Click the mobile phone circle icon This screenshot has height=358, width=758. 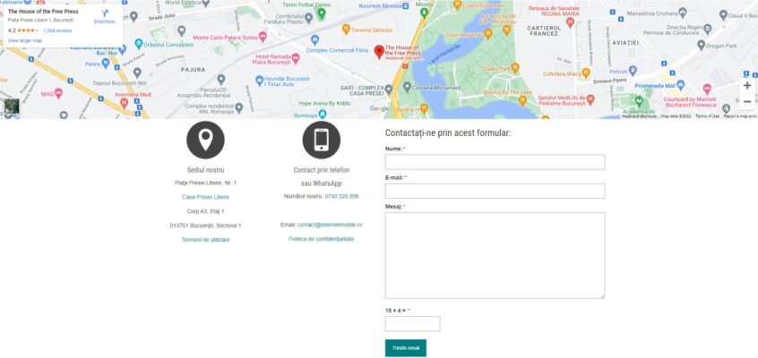pos(322,141)
